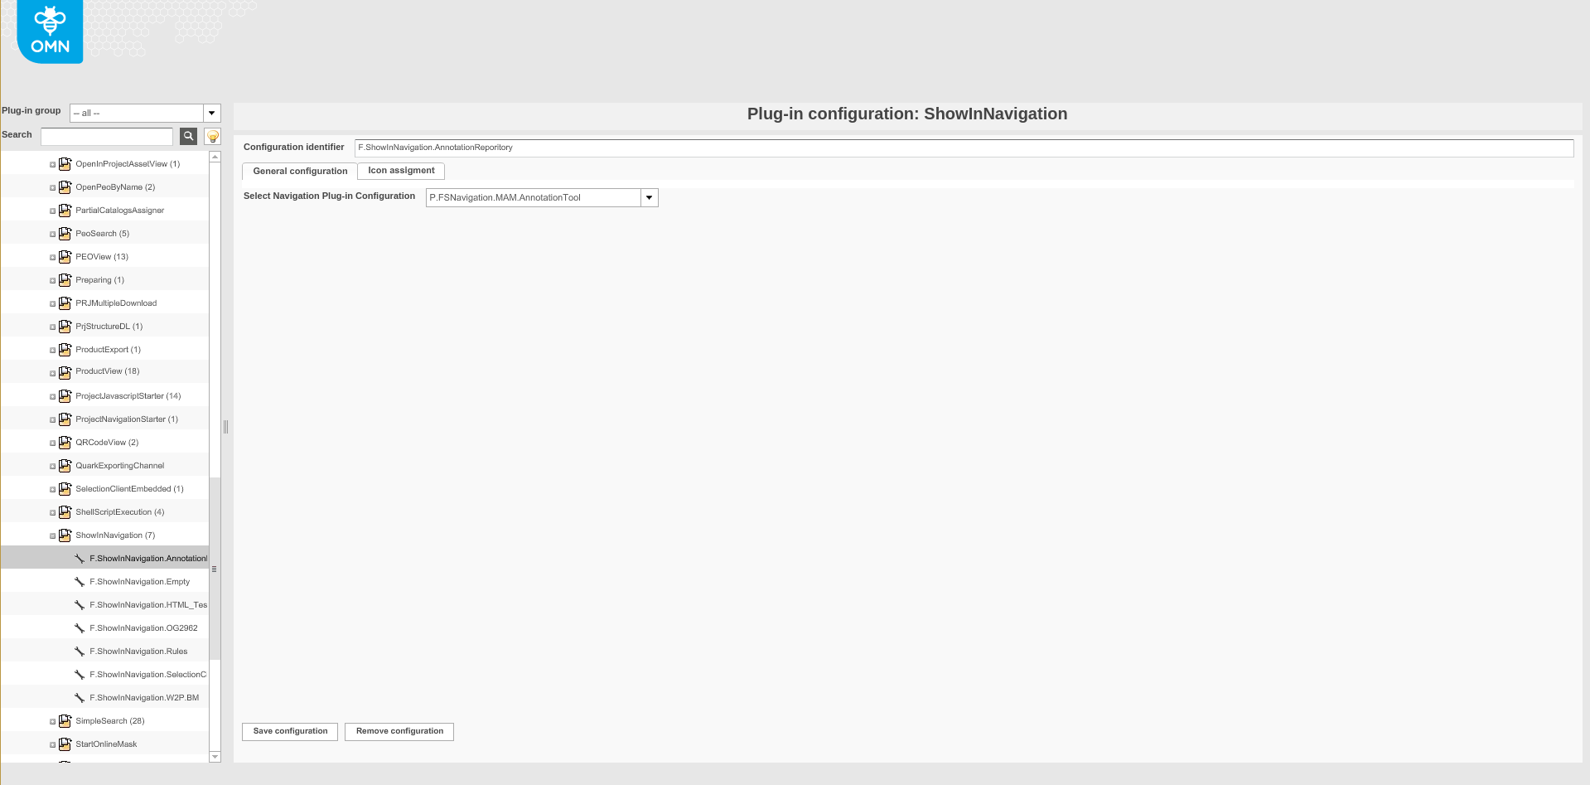Click wrench icon for F.ShowInNavigation.Empty
This screenshot has width=1590, height=785.
80,582
